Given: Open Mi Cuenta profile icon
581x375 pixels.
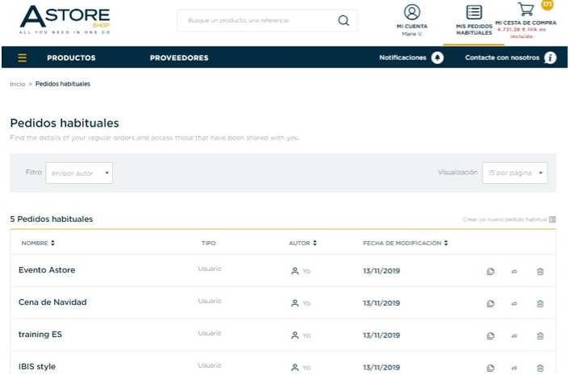Looking at the screenshot, I should pos(412,12).
